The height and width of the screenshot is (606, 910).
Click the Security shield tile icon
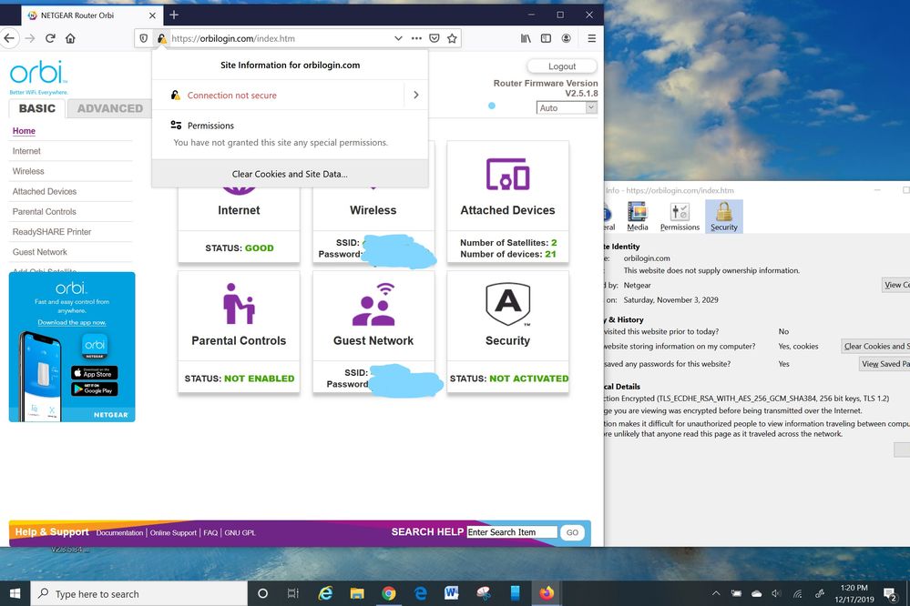point(507,304)
